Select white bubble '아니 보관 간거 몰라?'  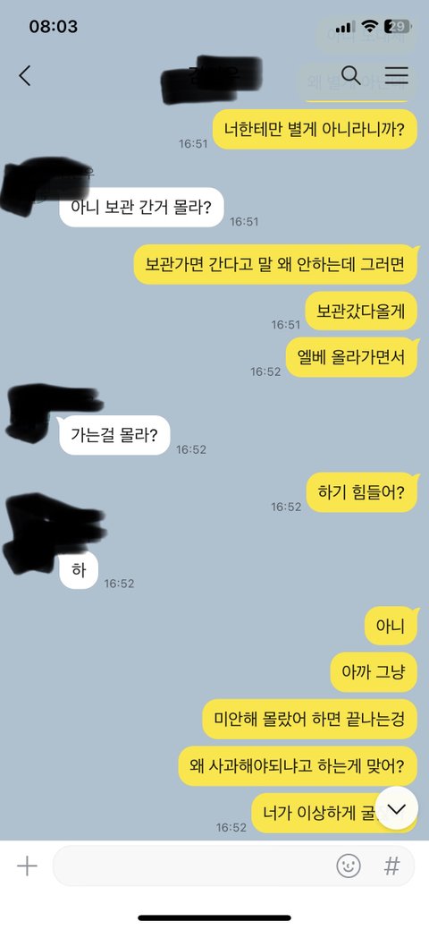tap(141, 207)
